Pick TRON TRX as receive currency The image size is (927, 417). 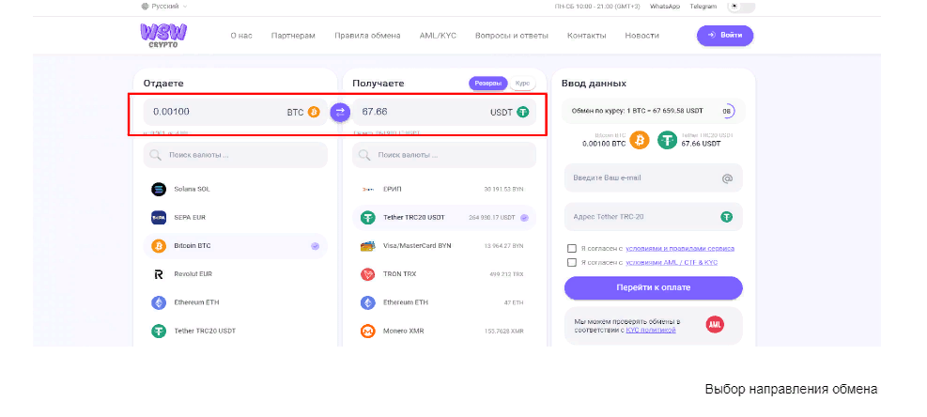pyautogui.click(x=400, y=274)
